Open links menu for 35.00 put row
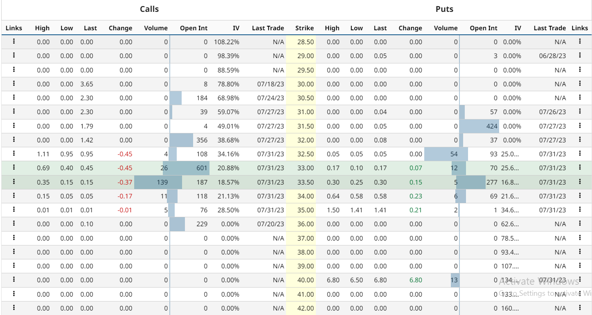592x315 pixels. tap(580, 209)
